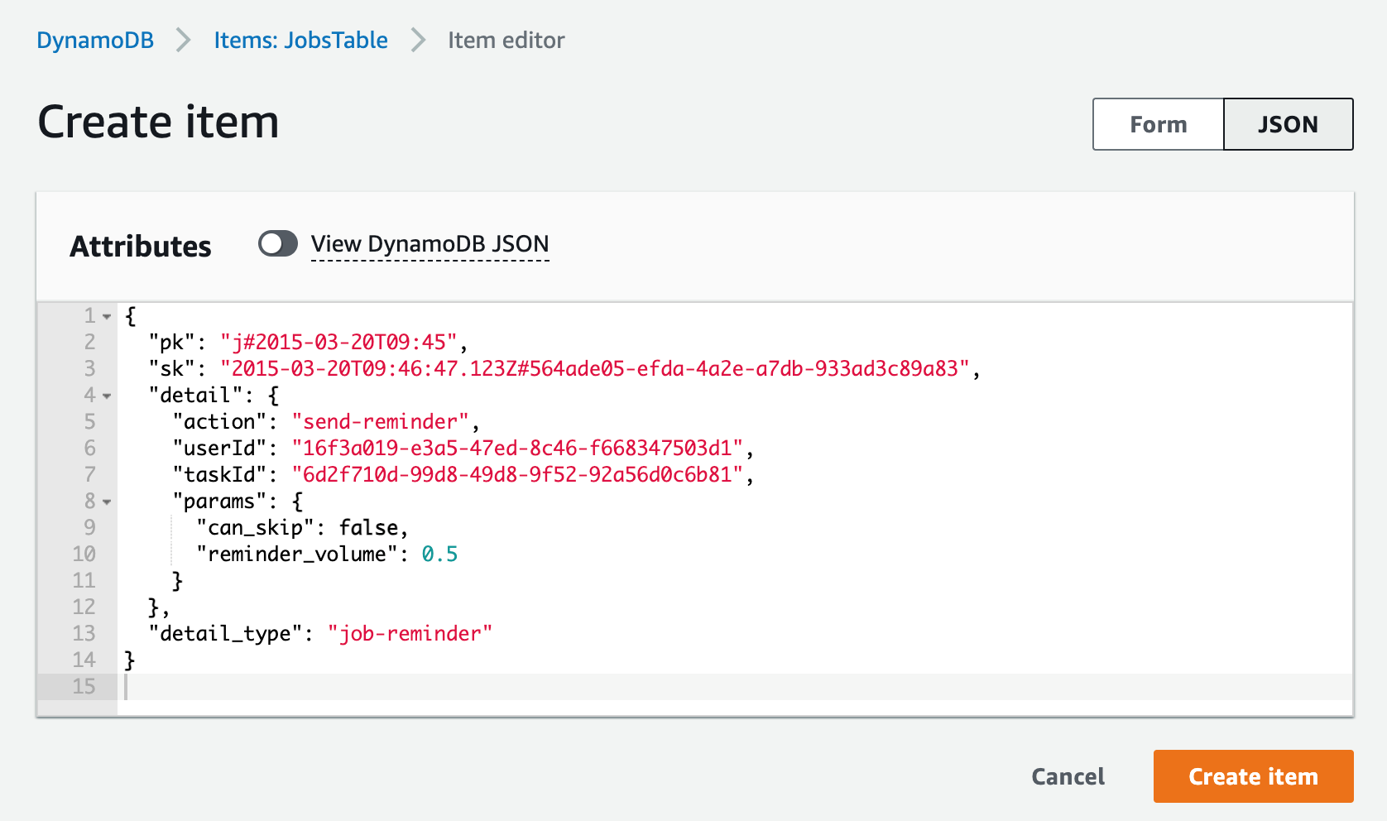Navigate to Items: JobsTable breadcrumb
The height and width of the screenshot is (821, 1387).
pos(300,40)
